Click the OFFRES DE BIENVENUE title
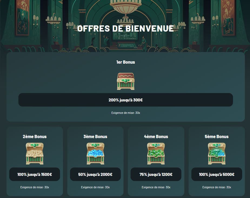This screenshot has width=250, height=198. [125, 28]
